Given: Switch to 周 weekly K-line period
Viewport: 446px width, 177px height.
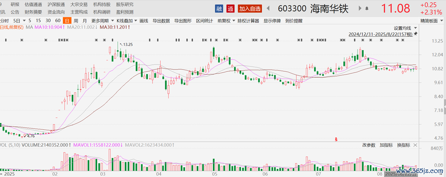Looking at the screenshot, I should [x=75, y=20].
